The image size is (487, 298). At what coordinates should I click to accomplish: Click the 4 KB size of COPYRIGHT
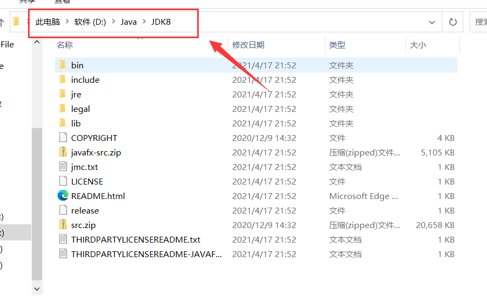446,138
